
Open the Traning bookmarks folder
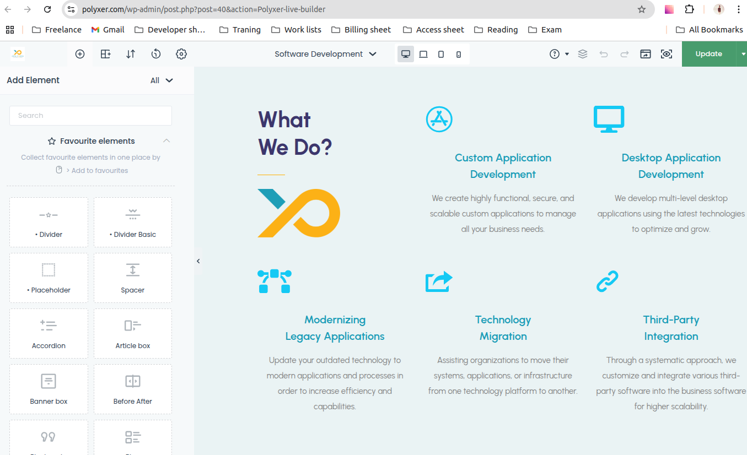pyautogui.click(x=240, y=30)
